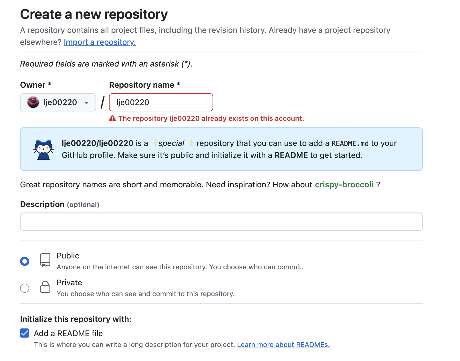The image size is (460, 361).
Task: Click the 'Add a README file' label
Action: pyautogui.click(x=68, y=333)
